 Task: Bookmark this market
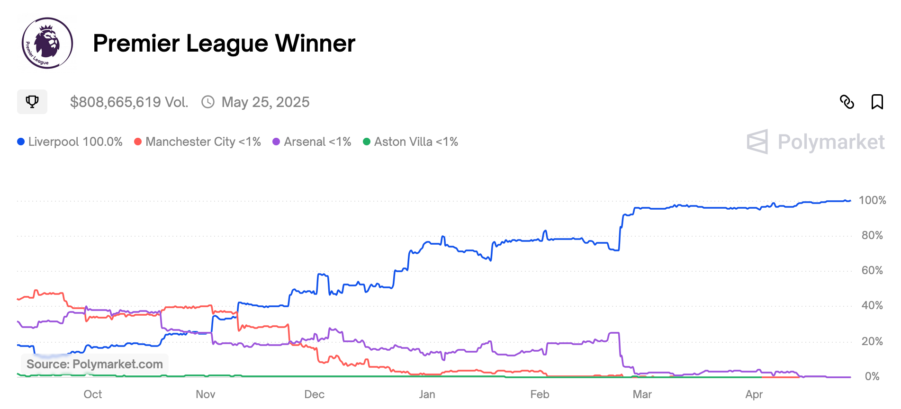877,102
